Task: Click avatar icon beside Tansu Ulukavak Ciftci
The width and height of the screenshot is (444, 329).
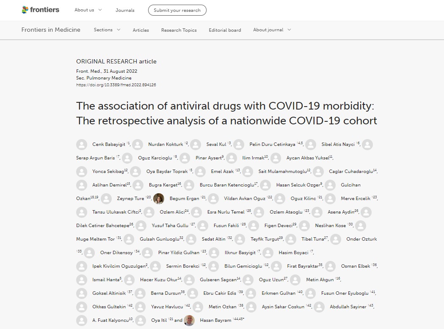Action: click(82, 212)
